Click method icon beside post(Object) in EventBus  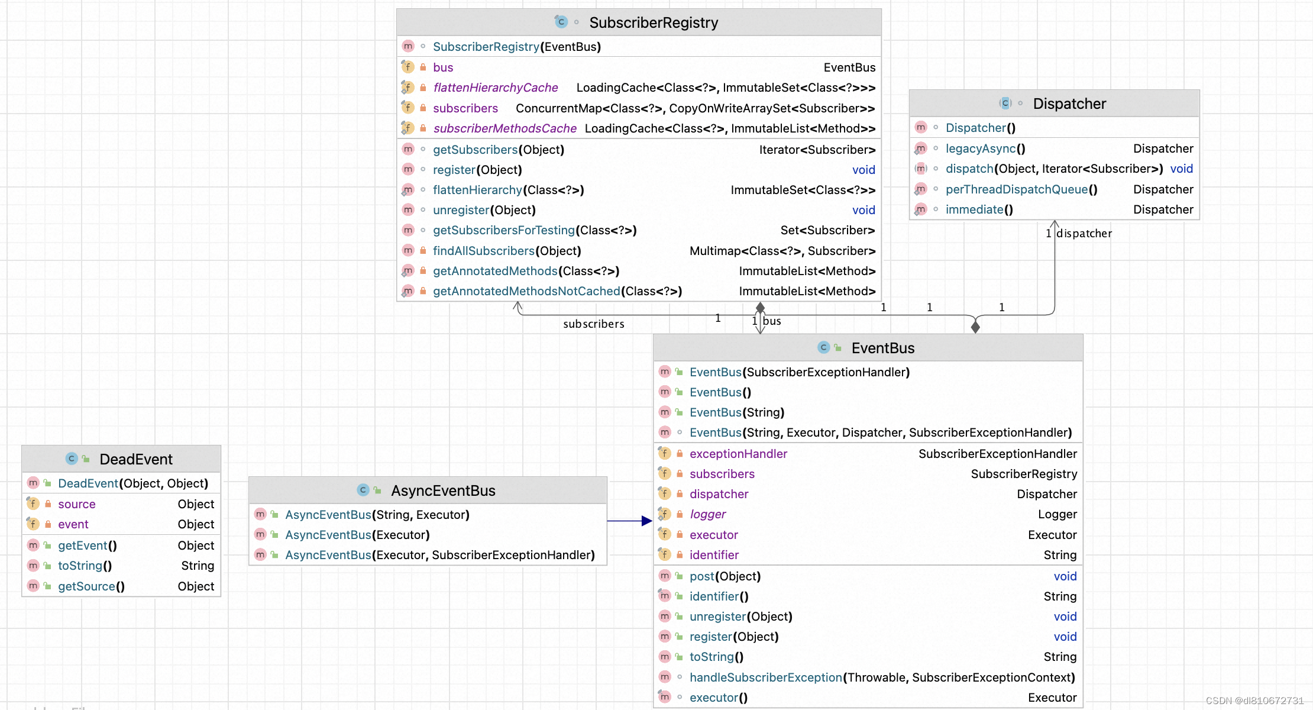coord(665,576)
